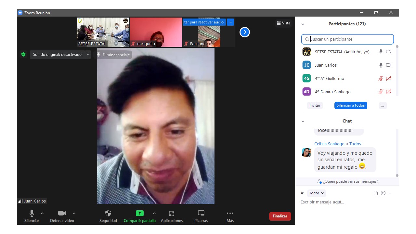Click Celtzin Santiago's chat avatar
416x234 pixels.
(306, 152)
